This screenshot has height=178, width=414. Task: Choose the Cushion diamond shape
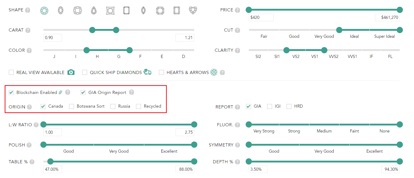point(77,10)
